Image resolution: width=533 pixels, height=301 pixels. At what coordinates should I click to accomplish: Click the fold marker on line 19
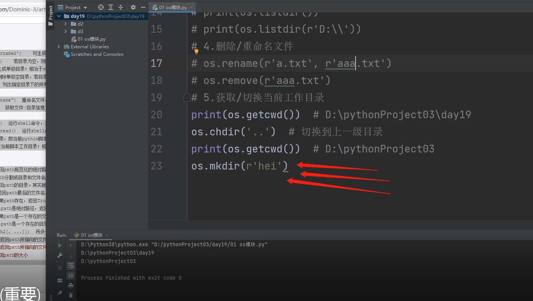click(187, 98)
